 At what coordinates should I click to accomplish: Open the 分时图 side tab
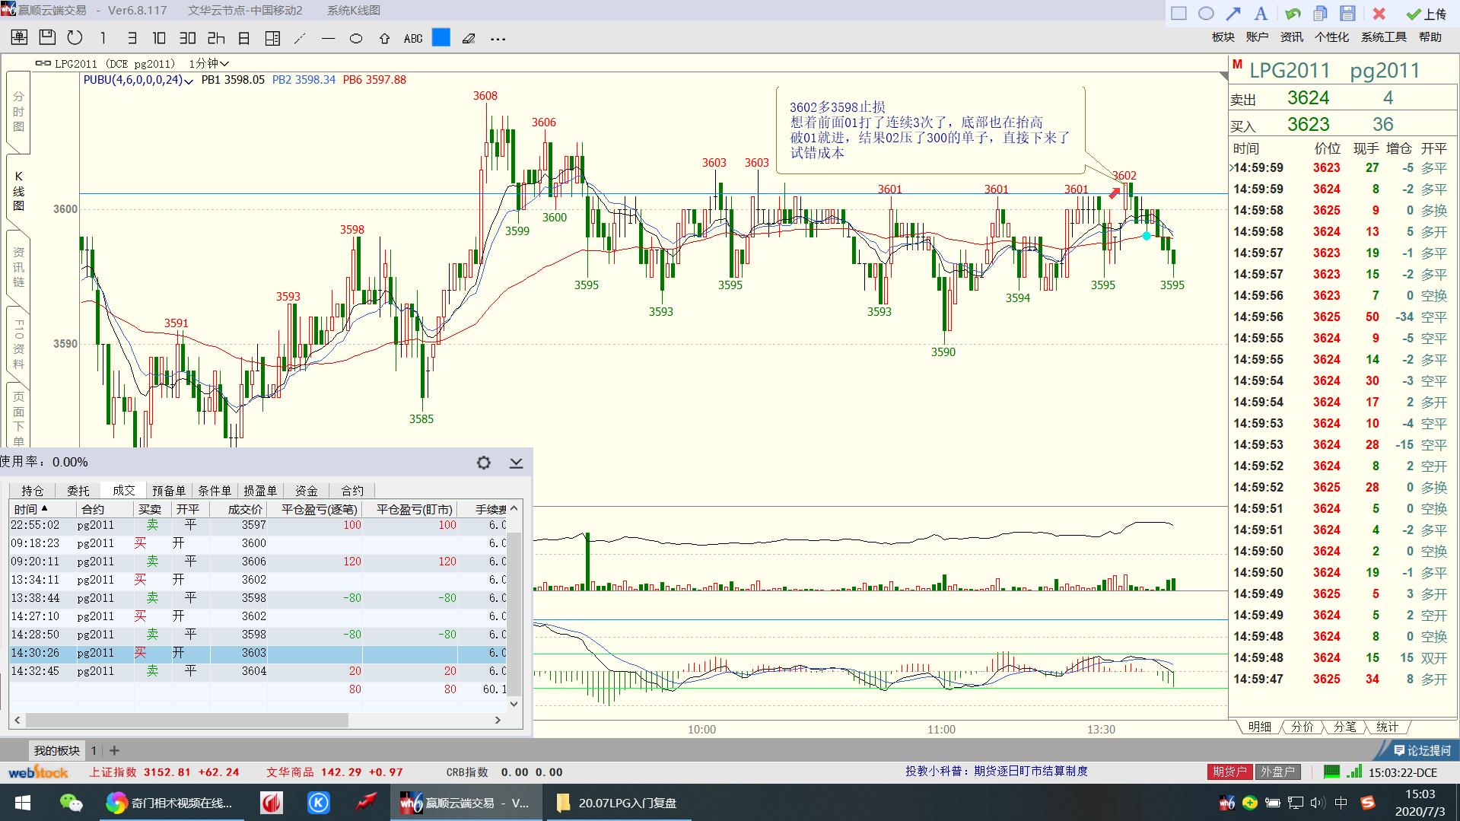18,112
